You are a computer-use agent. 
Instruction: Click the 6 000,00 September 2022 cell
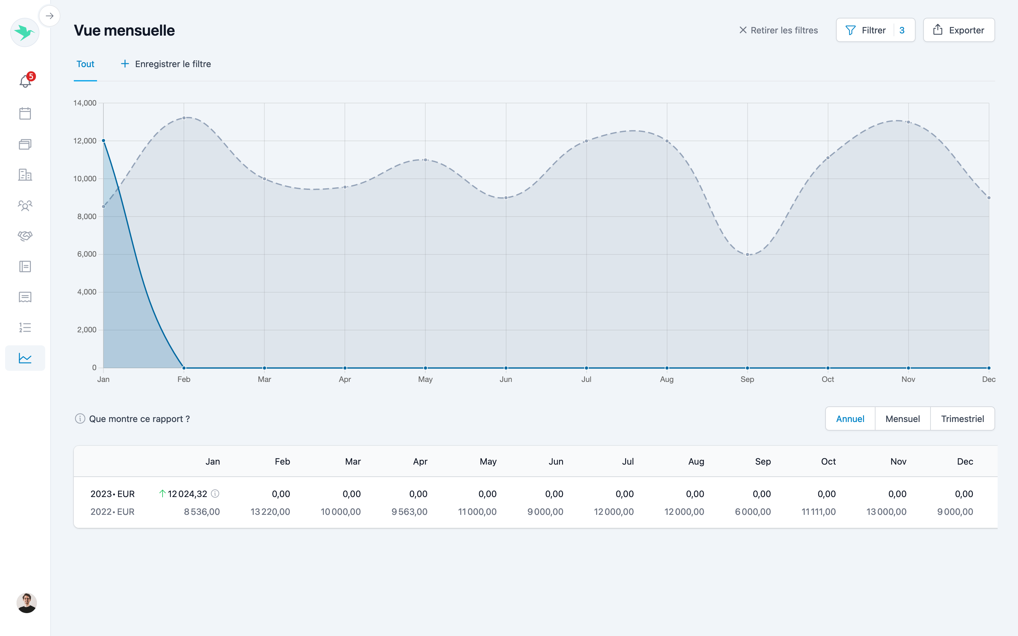753,511
